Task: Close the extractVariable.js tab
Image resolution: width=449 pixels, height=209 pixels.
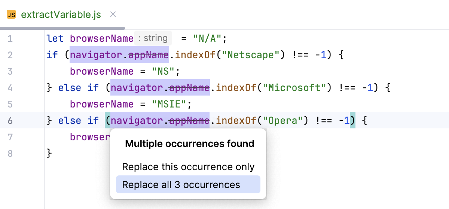Action: click(x=113, y=15)
